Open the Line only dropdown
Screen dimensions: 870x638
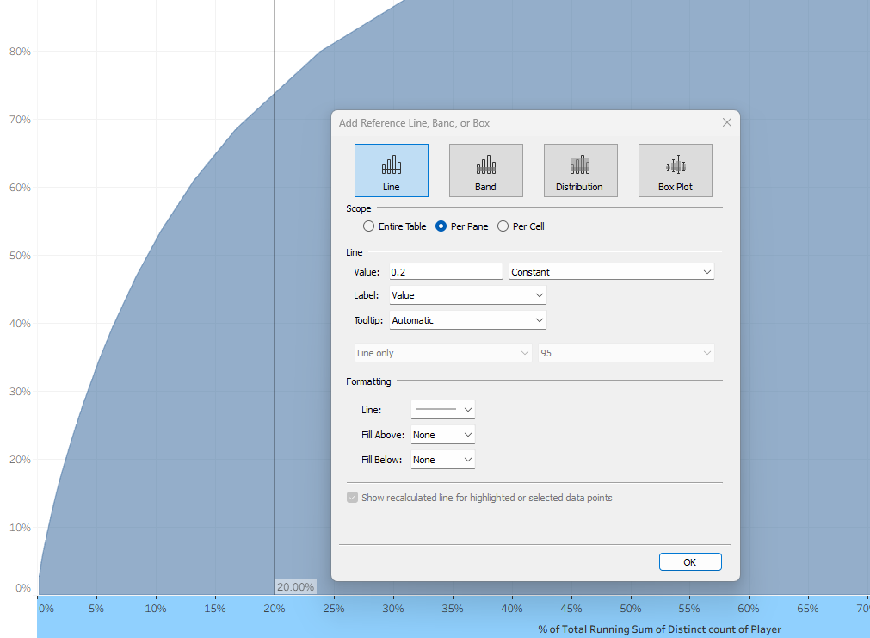(443, 353)
